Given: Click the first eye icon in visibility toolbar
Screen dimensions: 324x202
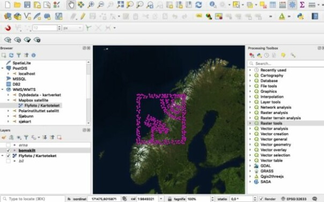Looking at the screenshot, I should (8, 40).
